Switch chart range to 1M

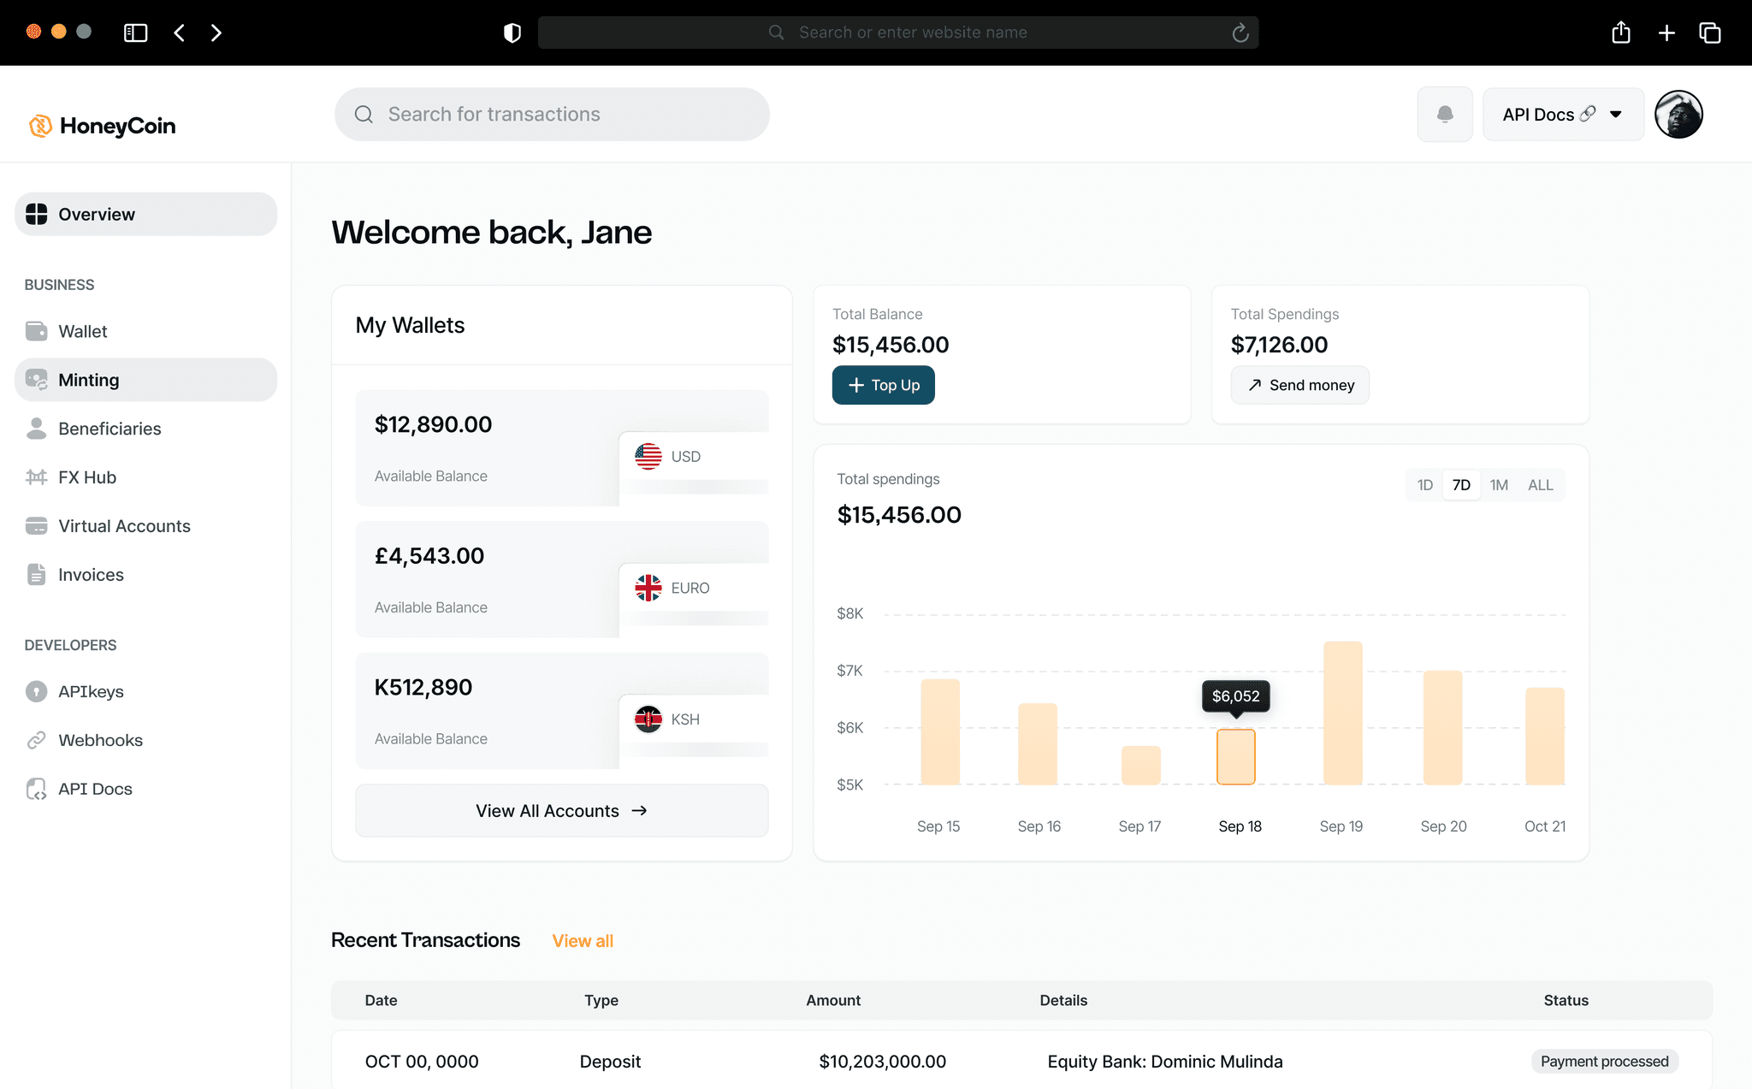pos(1499,485)
